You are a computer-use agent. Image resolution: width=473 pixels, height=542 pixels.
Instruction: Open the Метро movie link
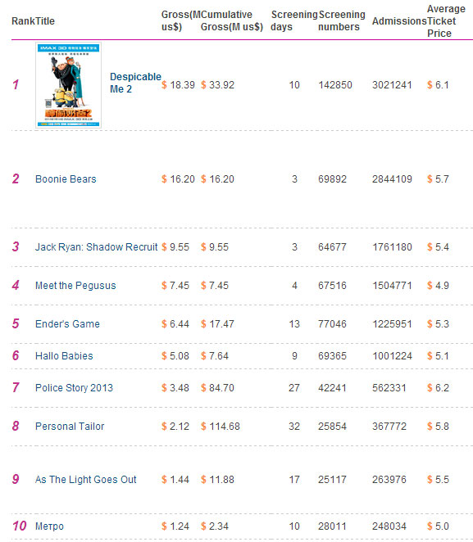tap(49, 526)
